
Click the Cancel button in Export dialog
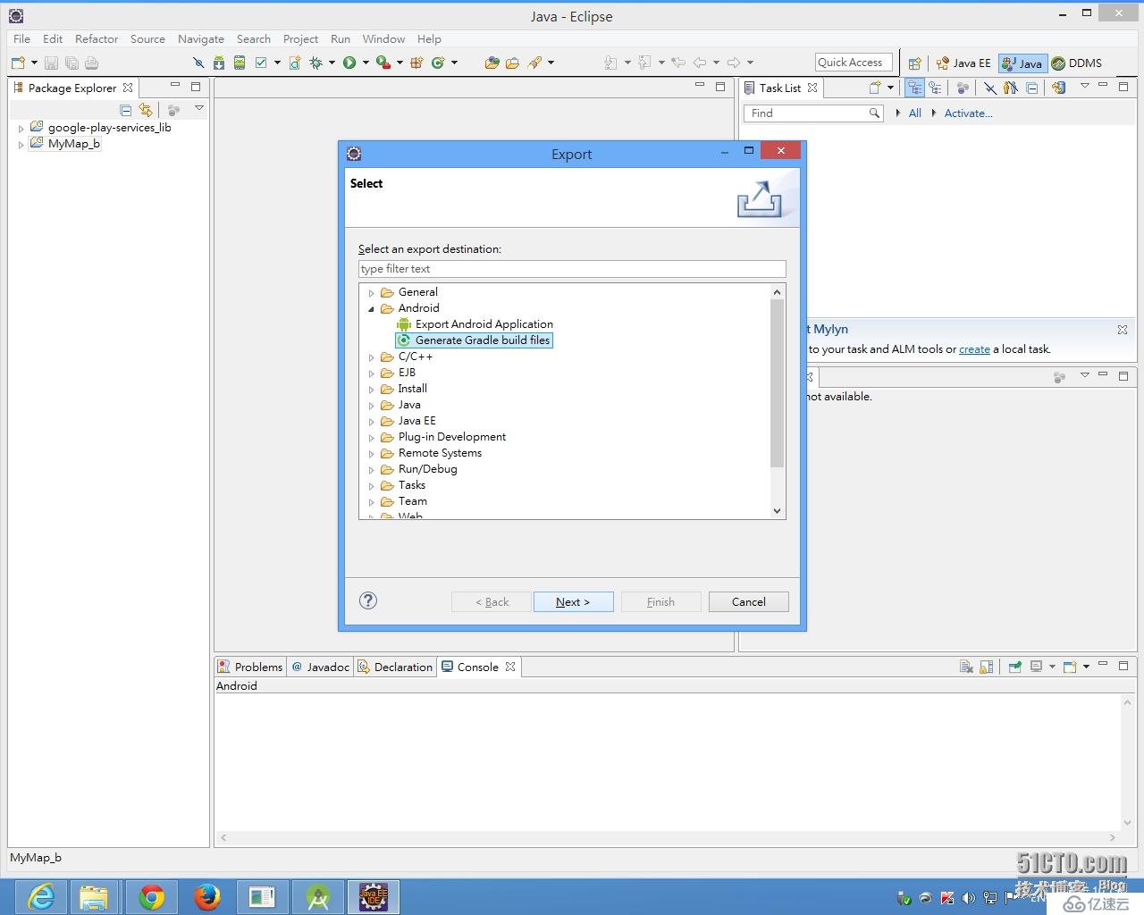click(749, 601)
